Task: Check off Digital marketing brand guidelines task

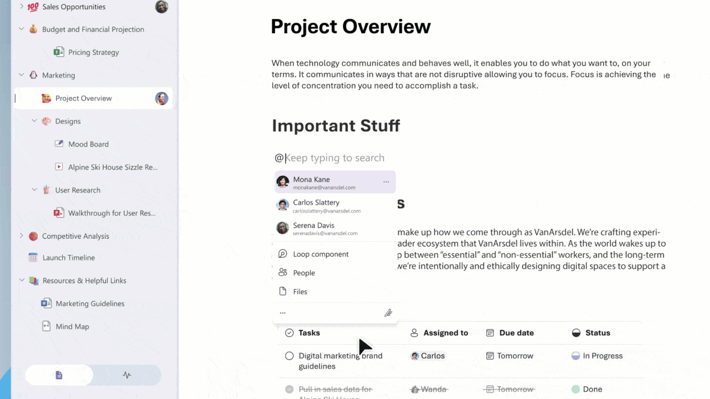Action: point(289,356)
